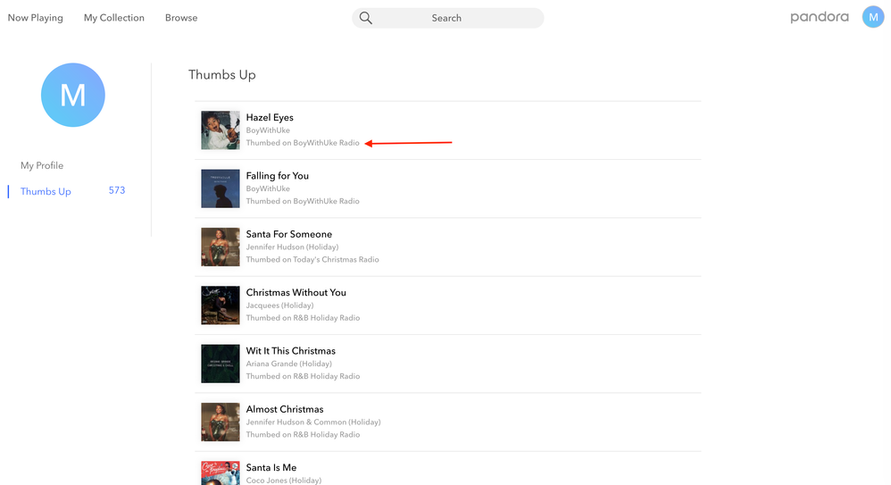Open Hazel Eyes album art

click(221, 130)
